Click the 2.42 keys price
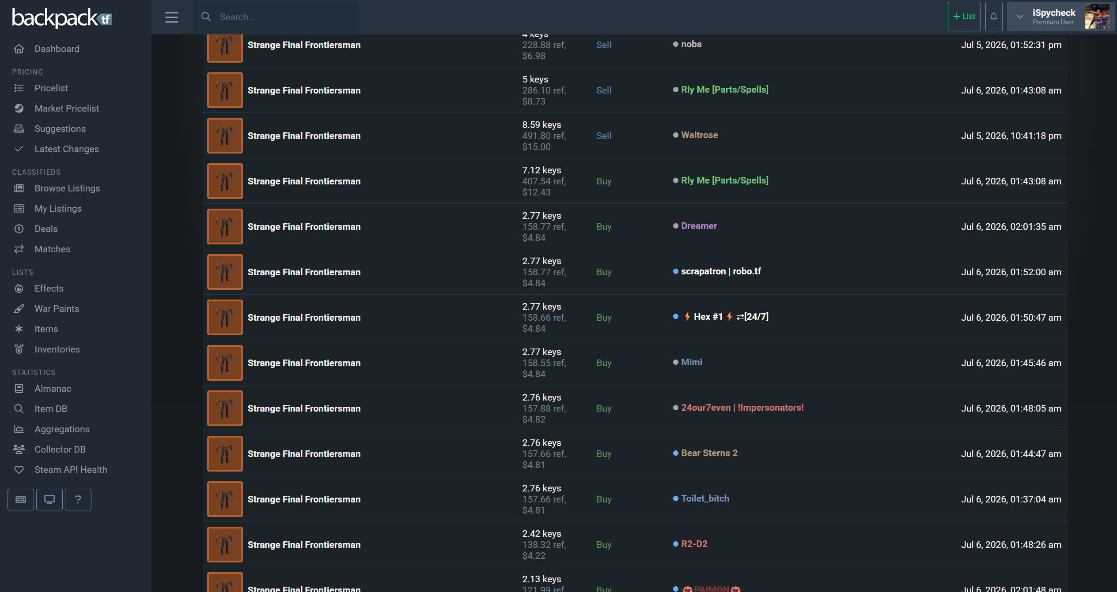This screenshot has height=592, width=1117. point(541,534)
